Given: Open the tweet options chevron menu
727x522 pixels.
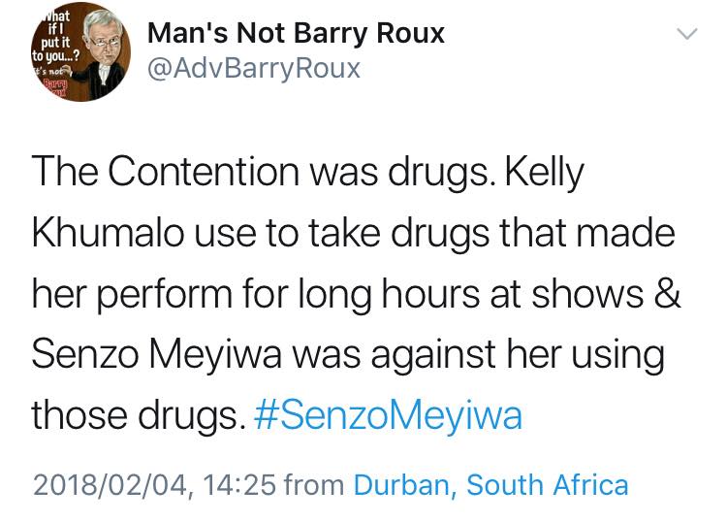Looking at the screenshot, I should [686, 34].
